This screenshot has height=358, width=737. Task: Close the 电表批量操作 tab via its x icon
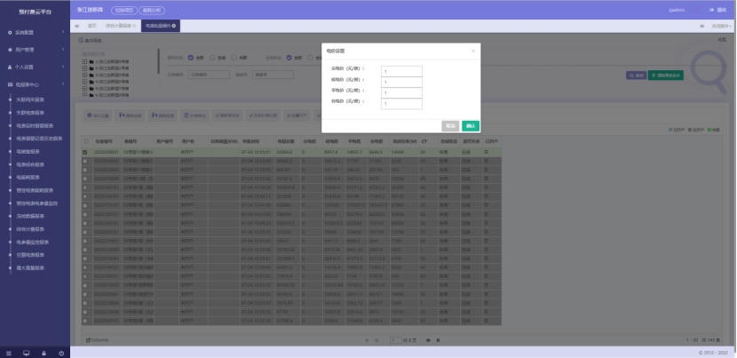pos(175,26)
